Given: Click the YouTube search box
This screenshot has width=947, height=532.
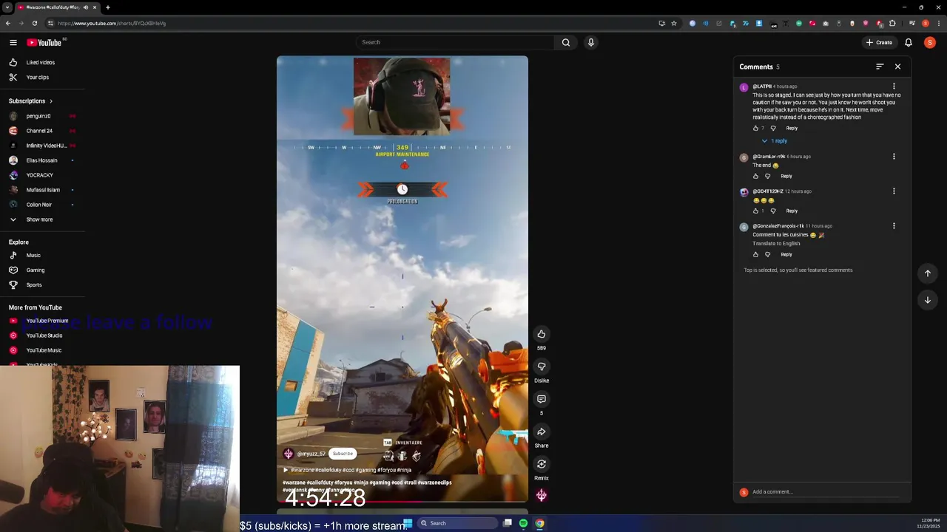Looking at the screenshot, I should [455, 42].
